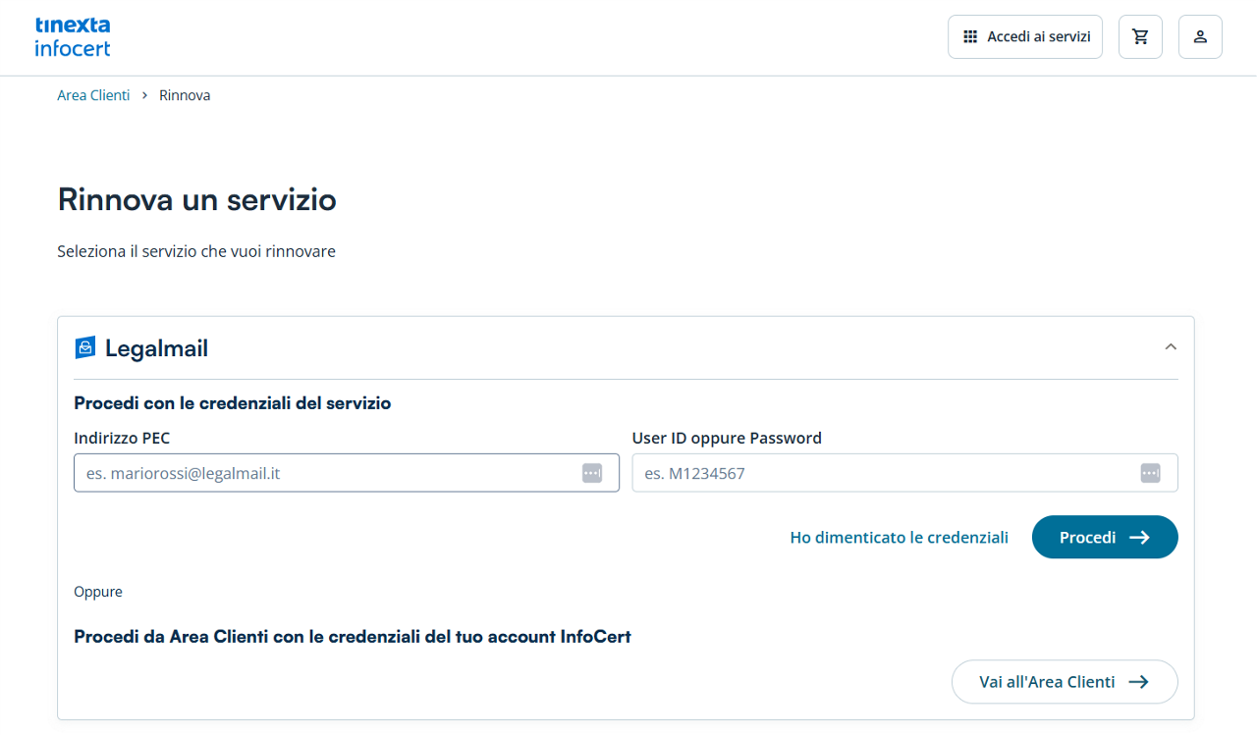The image size is (1257, 735).
Task: Open Ho dimenticato le credenziali link
Action: click(899, 538)
